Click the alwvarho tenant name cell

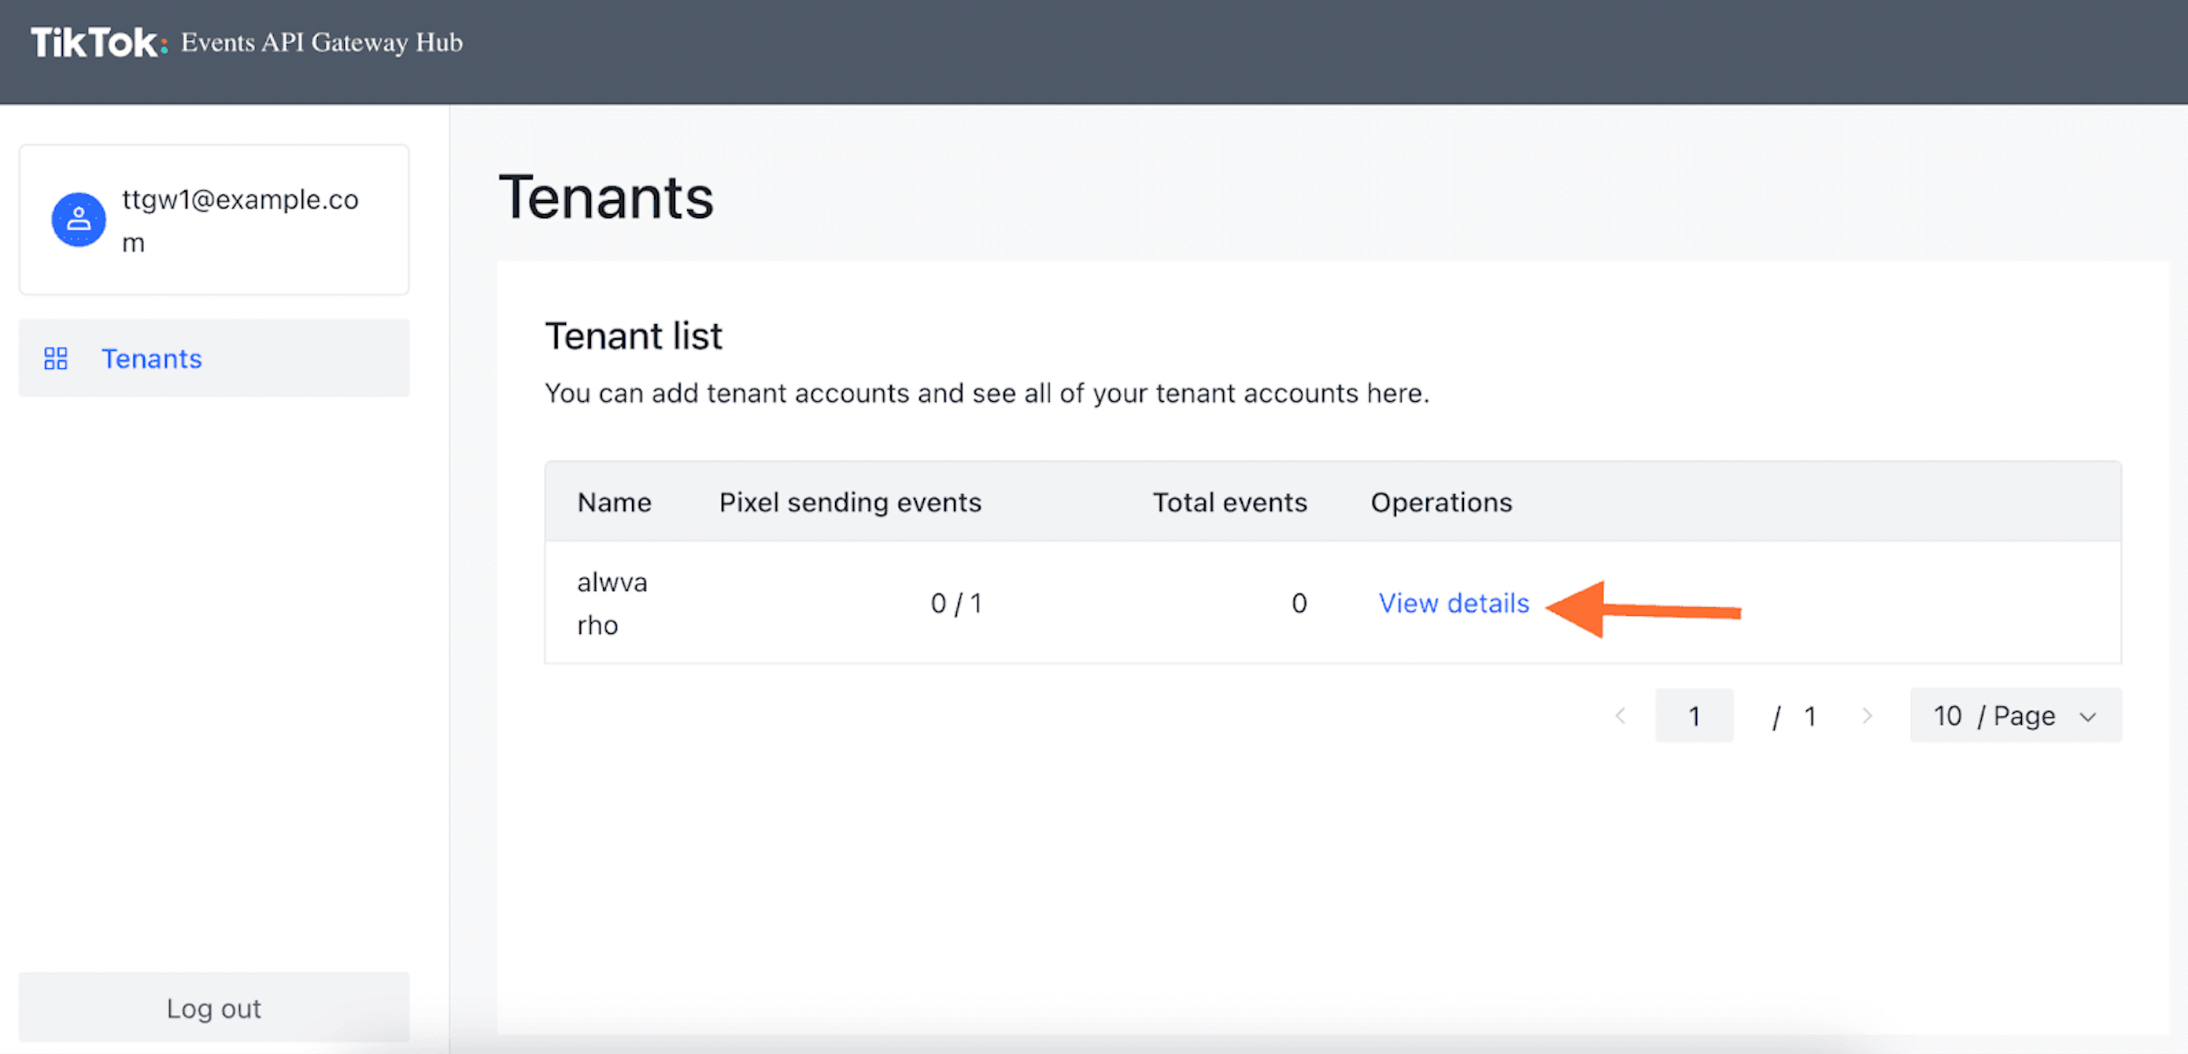[612, 603]
